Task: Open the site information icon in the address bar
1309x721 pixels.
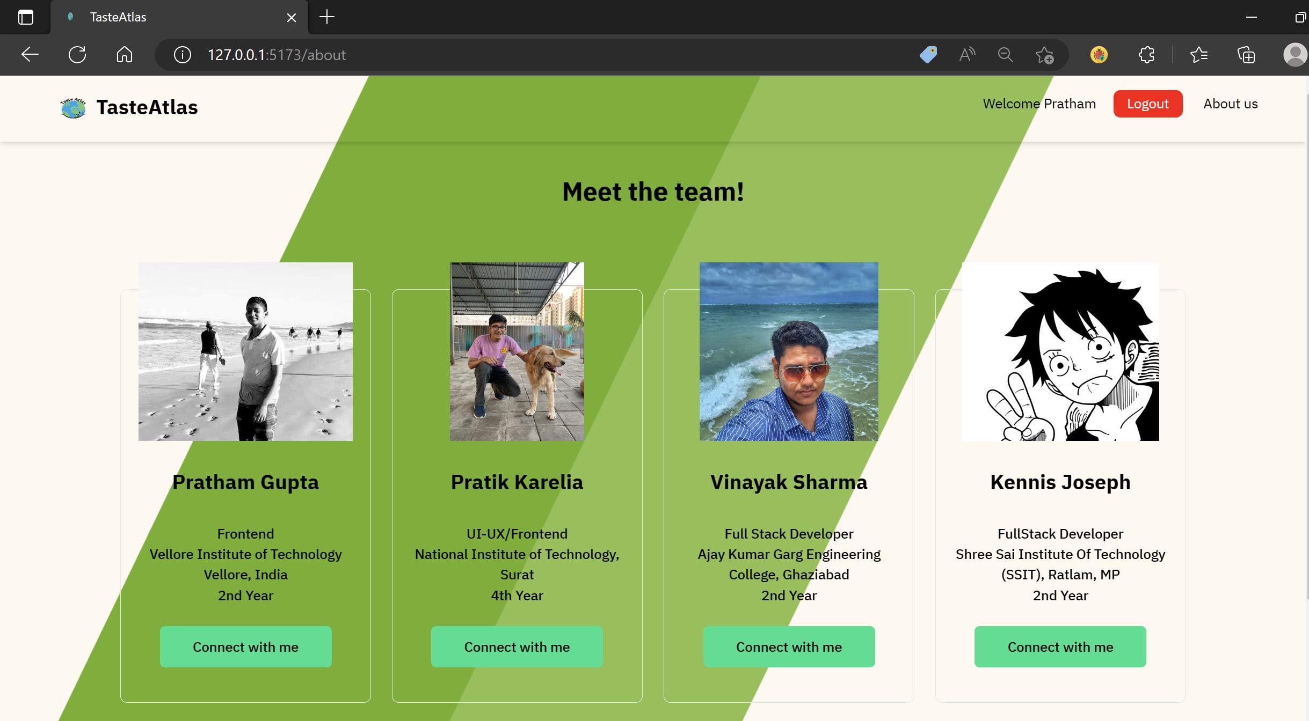Action: tap(183, 55)
